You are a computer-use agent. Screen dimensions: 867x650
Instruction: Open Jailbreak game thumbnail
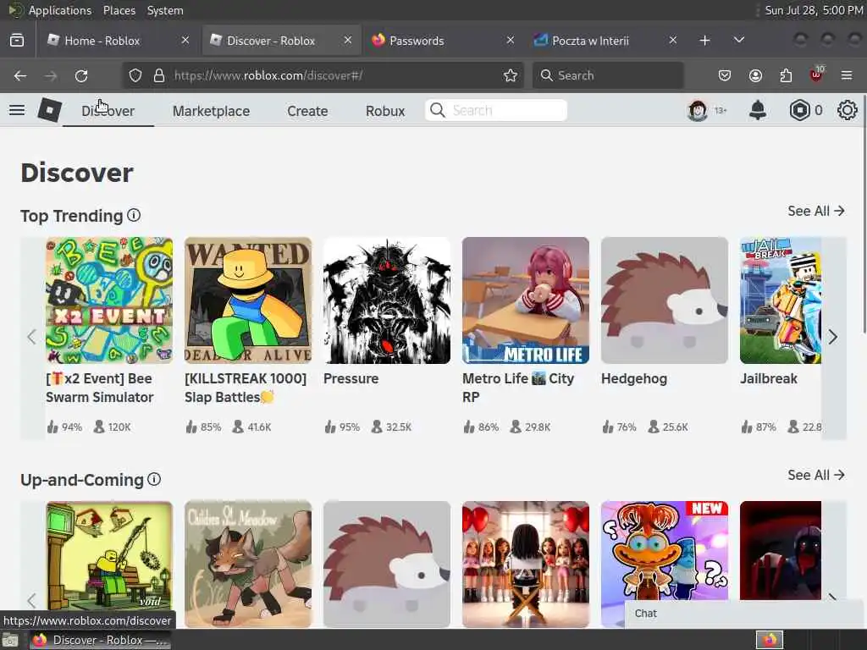781,300
